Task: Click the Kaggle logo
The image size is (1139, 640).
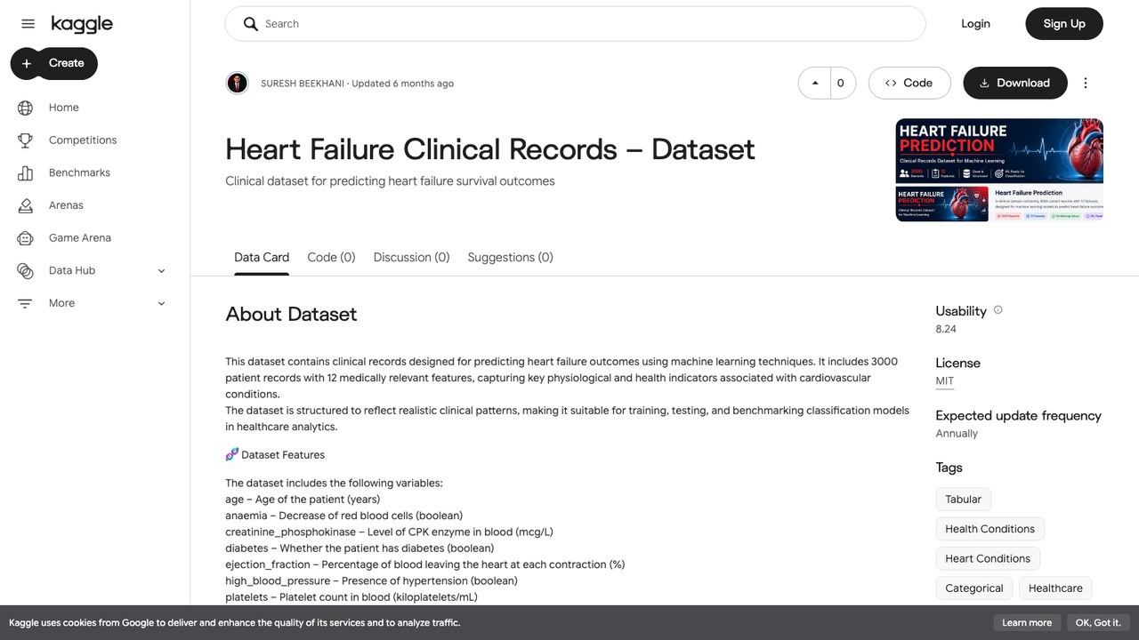Action: point(82,24)
